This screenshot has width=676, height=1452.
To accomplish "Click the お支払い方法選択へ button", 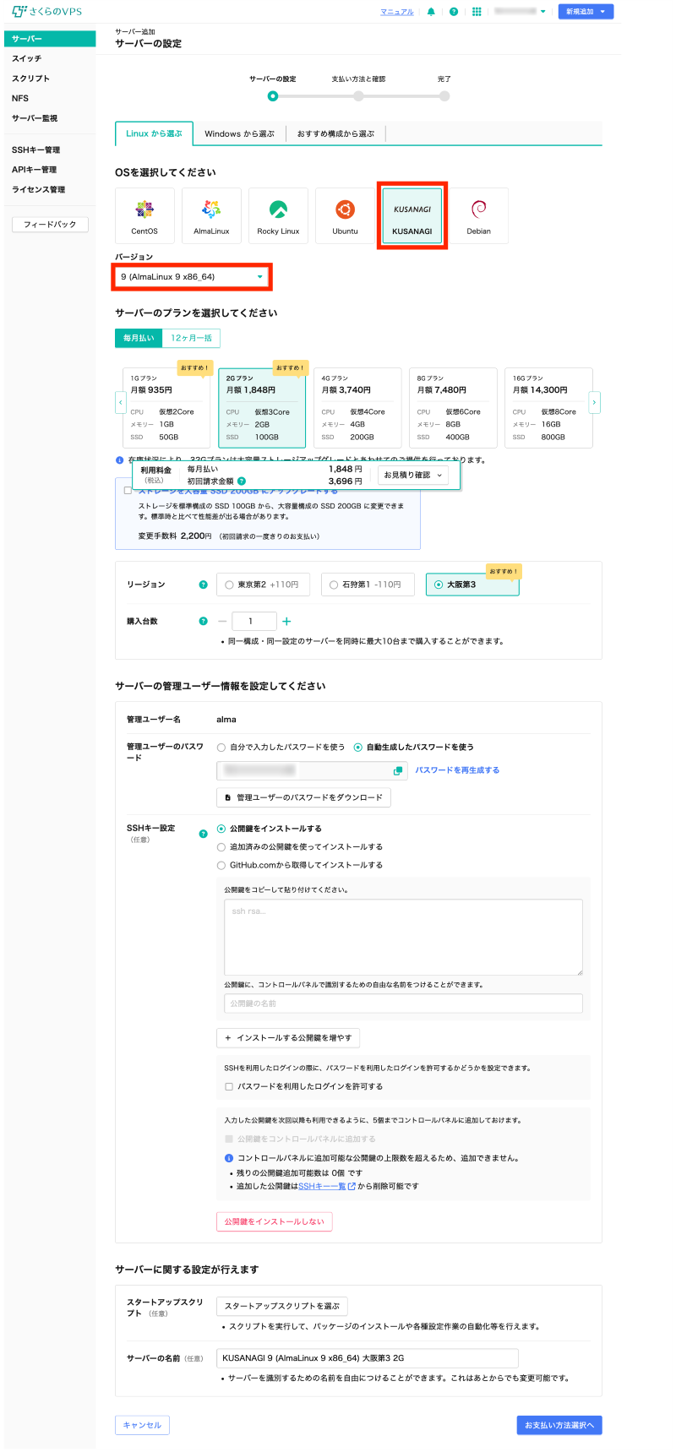I will tap(559, 1425).
